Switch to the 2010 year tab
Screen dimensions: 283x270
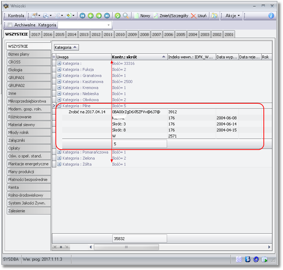120,34
